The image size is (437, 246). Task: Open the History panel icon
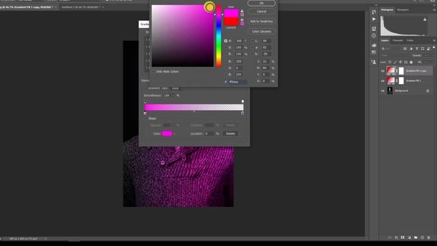point(373,12)
